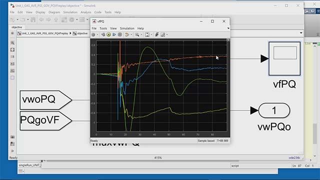Open View menu in vfPQ scope window
320x180 pixels.
point(113,28)
